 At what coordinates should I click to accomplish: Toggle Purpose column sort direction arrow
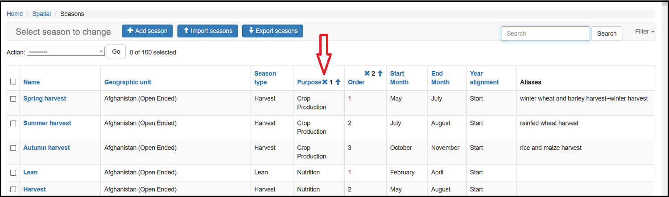point(338,82)
